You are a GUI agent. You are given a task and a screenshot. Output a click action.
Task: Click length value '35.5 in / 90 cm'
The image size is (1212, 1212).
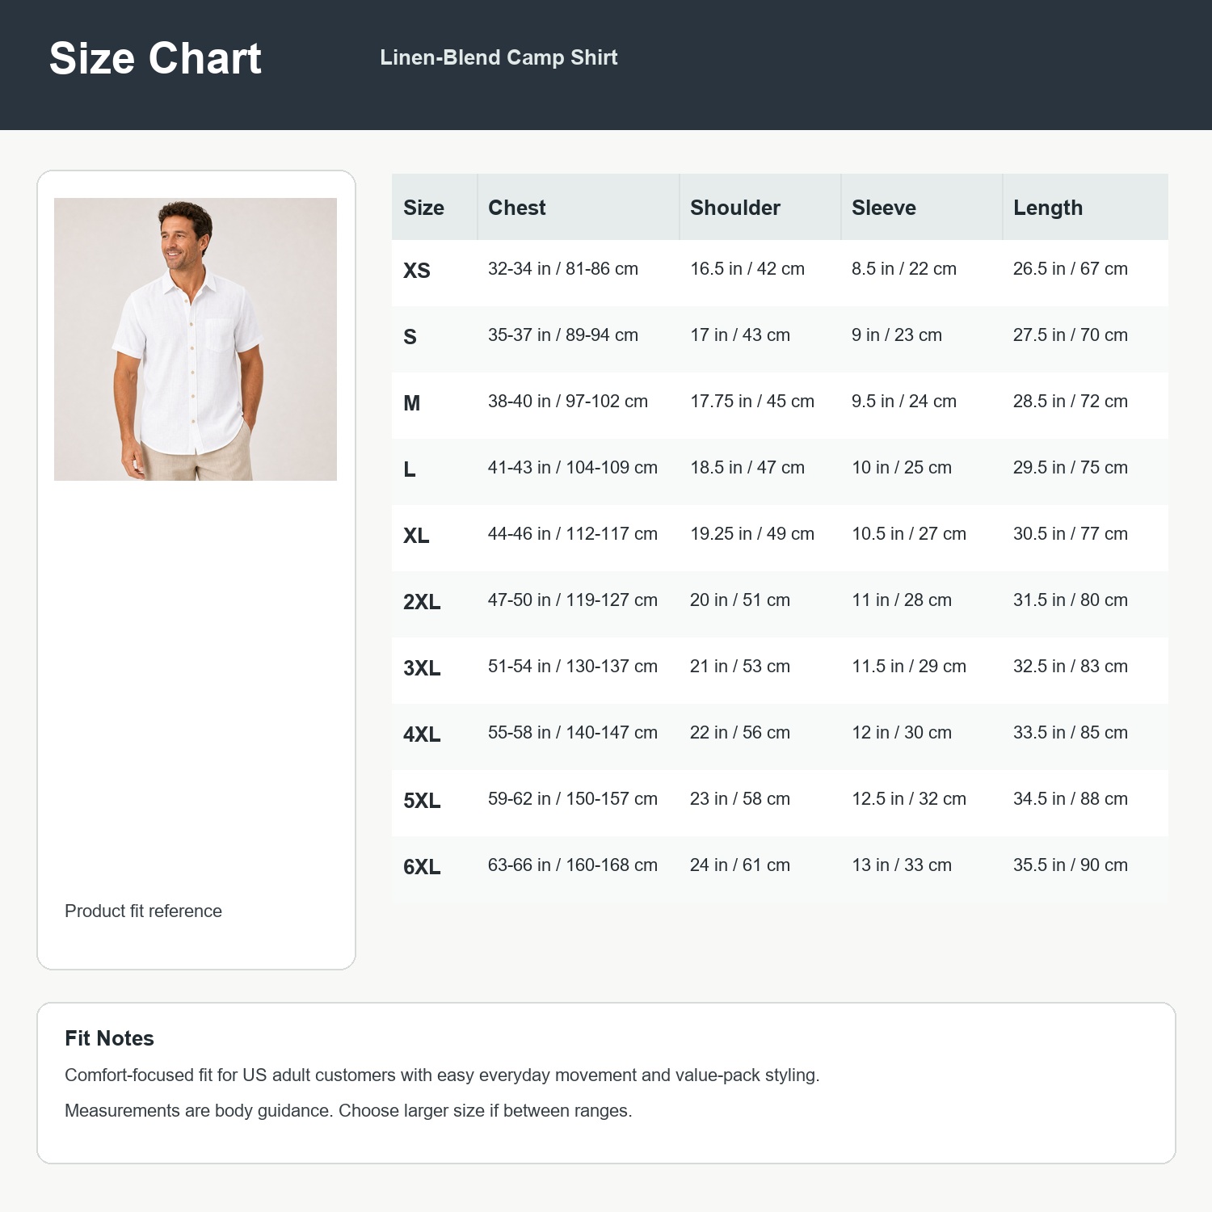point(1071,865)
